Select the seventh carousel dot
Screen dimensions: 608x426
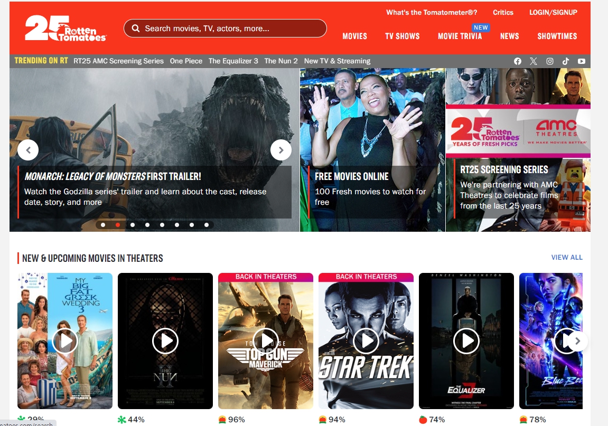[192, 225]
